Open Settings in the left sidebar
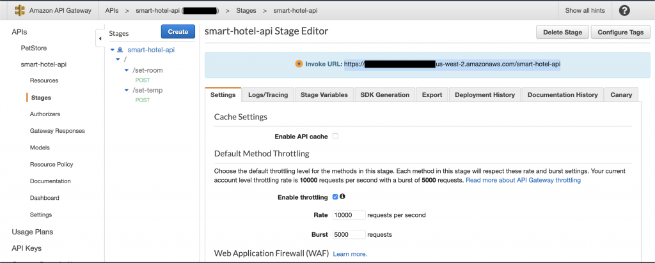Screen dimensions: 655x263 (x=41, y=214)
